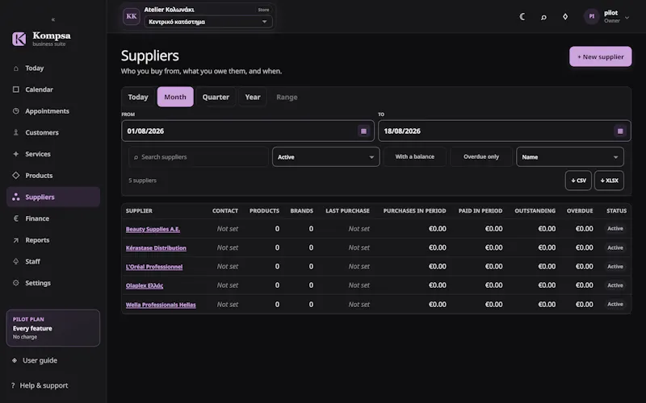Open the Beauty Supplies A.E. supplier link

pos(153,229)
